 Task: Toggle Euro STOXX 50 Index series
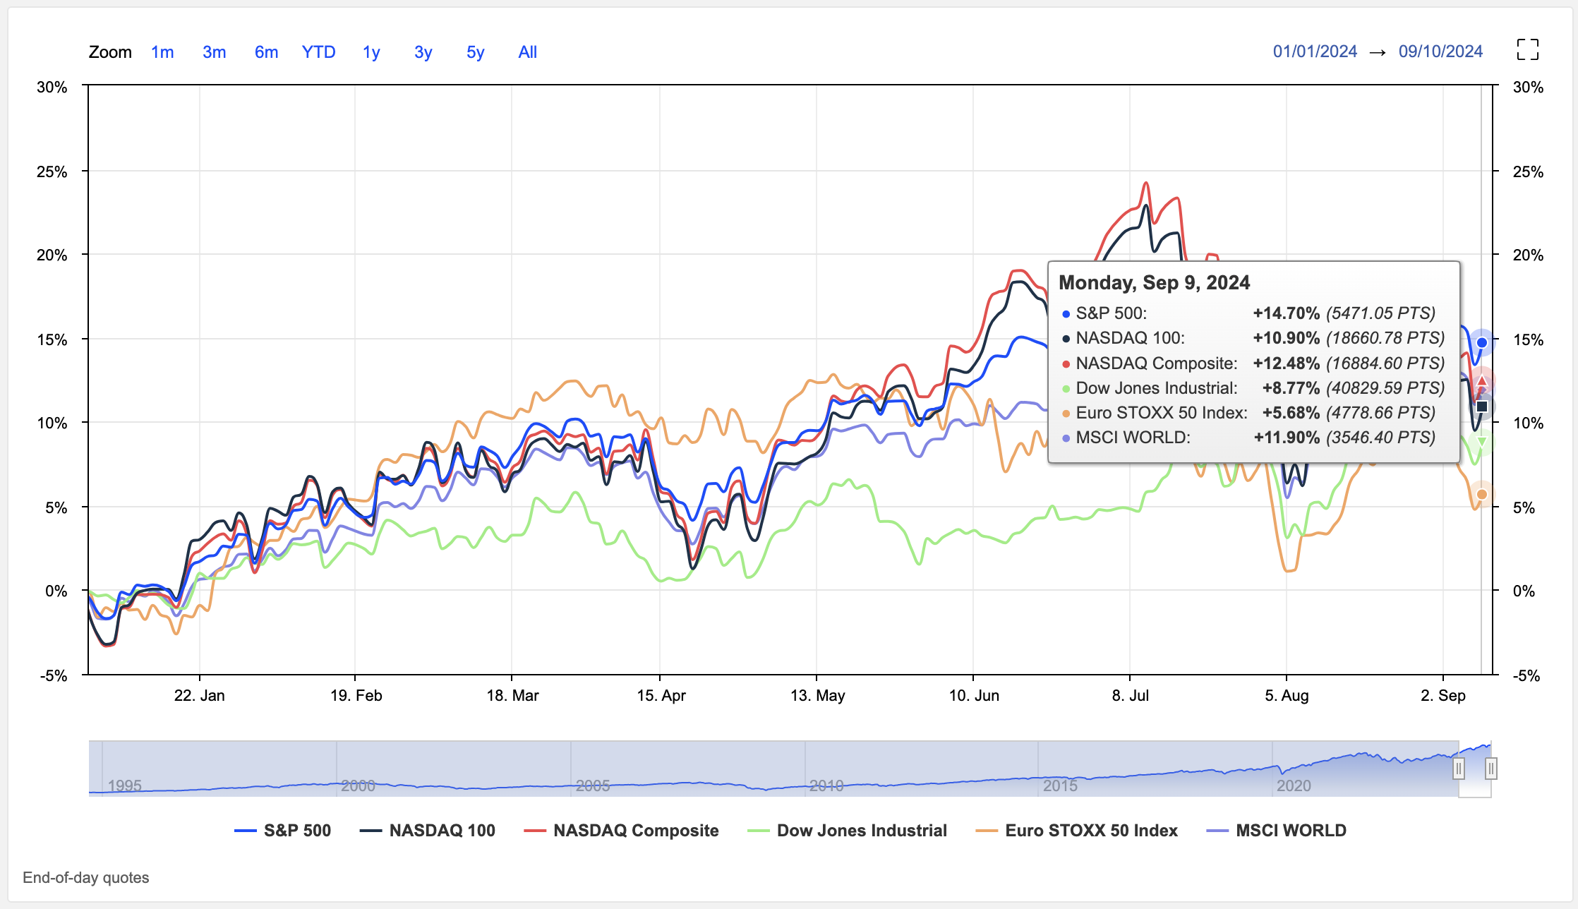pyautogui.click(x=1091, y=831)
